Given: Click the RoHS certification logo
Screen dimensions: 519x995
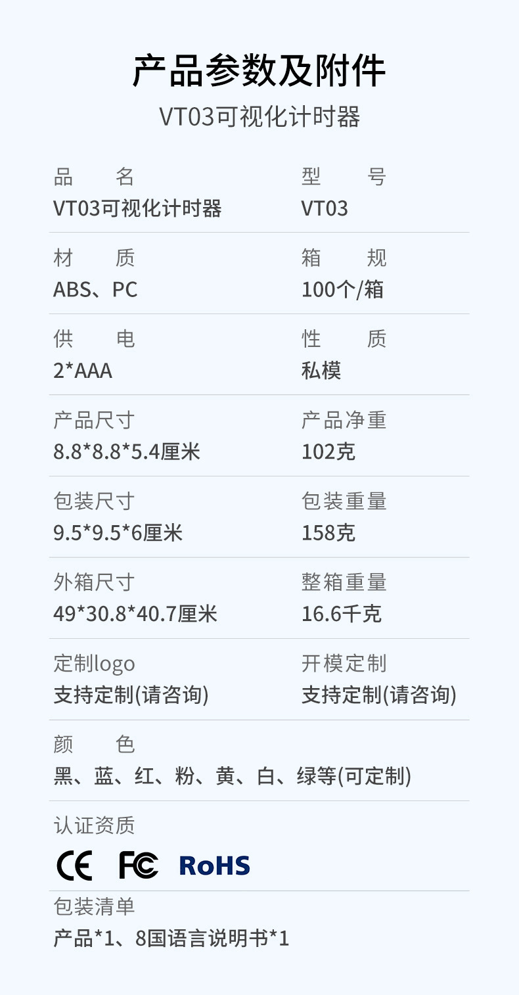Looking at the screenshot, I should point(214,866).
